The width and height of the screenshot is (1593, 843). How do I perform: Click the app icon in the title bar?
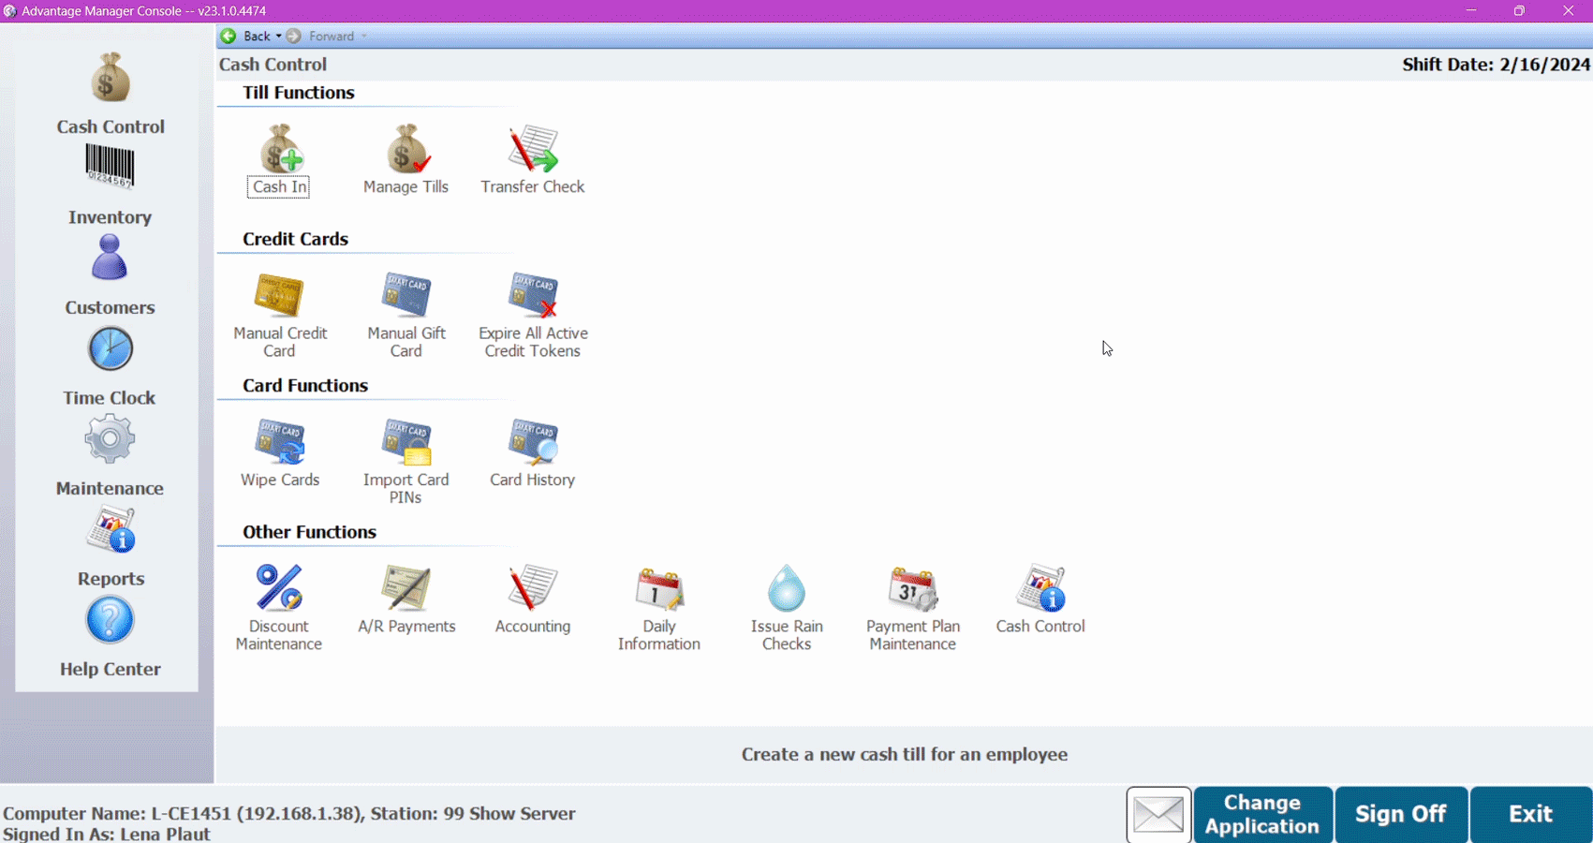tap(9, 10)
